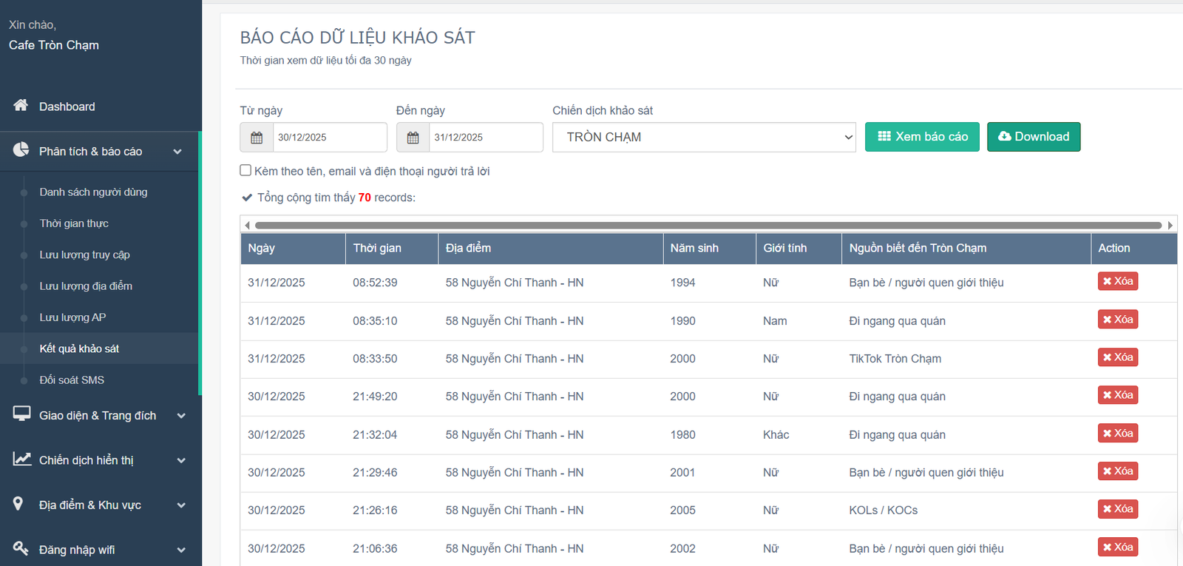Open the calendar icon for Từ ngày
1183x566 pixels.
click(x=257, y=138)
